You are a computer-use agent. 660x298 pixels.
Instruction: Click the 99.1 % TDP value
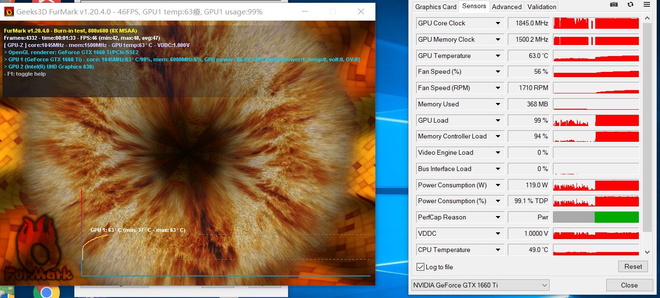pos(528,201)
